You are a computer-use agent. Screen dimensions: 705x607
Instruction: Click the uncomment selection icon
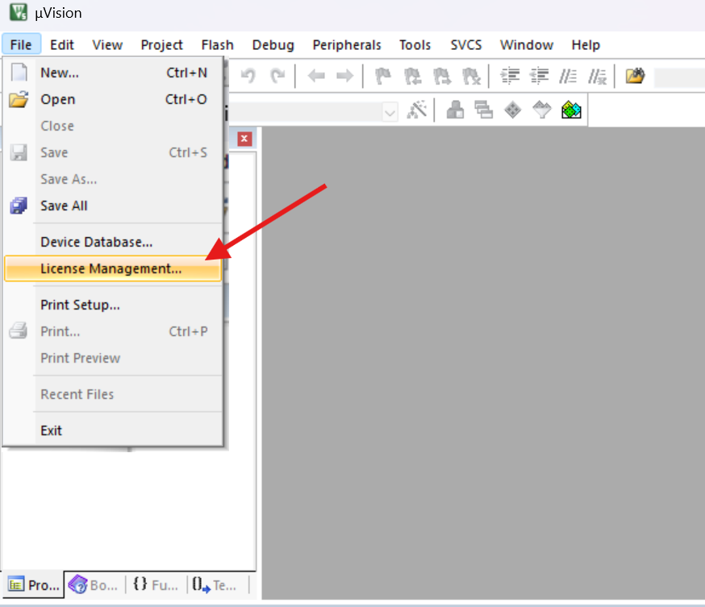[x=598, y=76]
